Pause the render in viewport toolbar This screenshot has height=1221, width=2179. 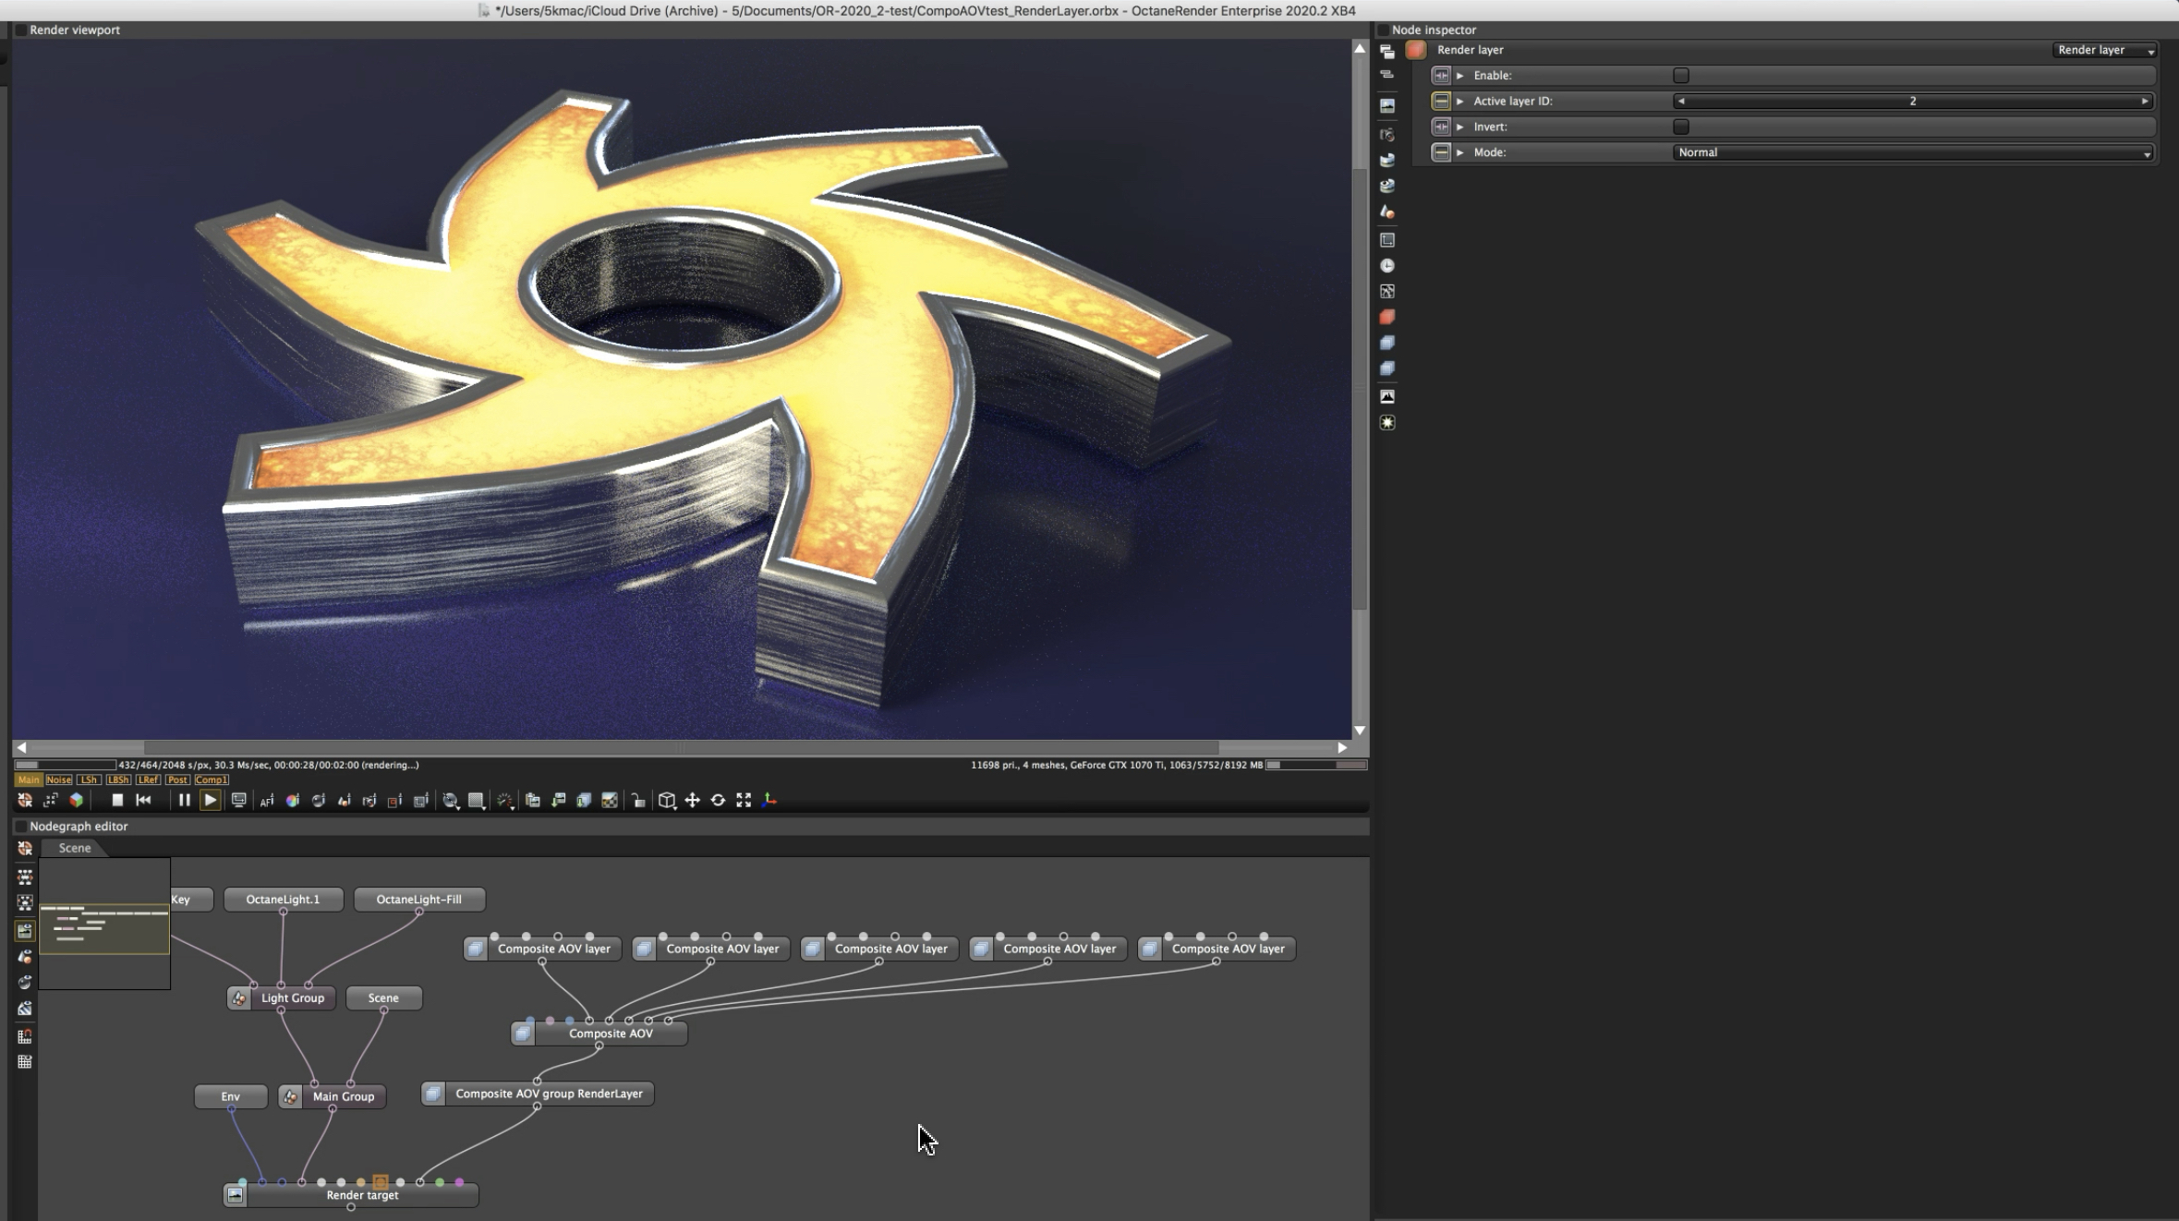pyautogui.click(x=184, y=801)
